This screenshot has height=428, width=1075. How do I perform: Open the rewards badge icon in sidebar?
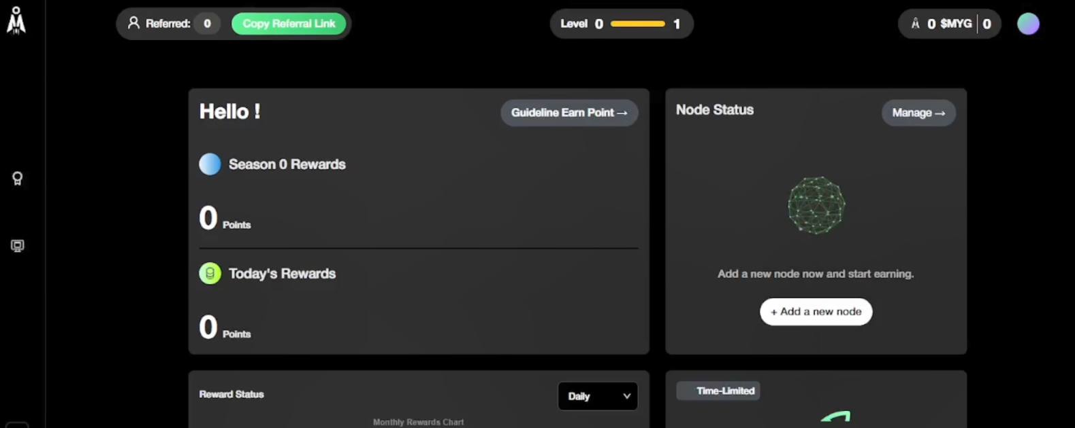pyautogui.click(x=18, y=179)
